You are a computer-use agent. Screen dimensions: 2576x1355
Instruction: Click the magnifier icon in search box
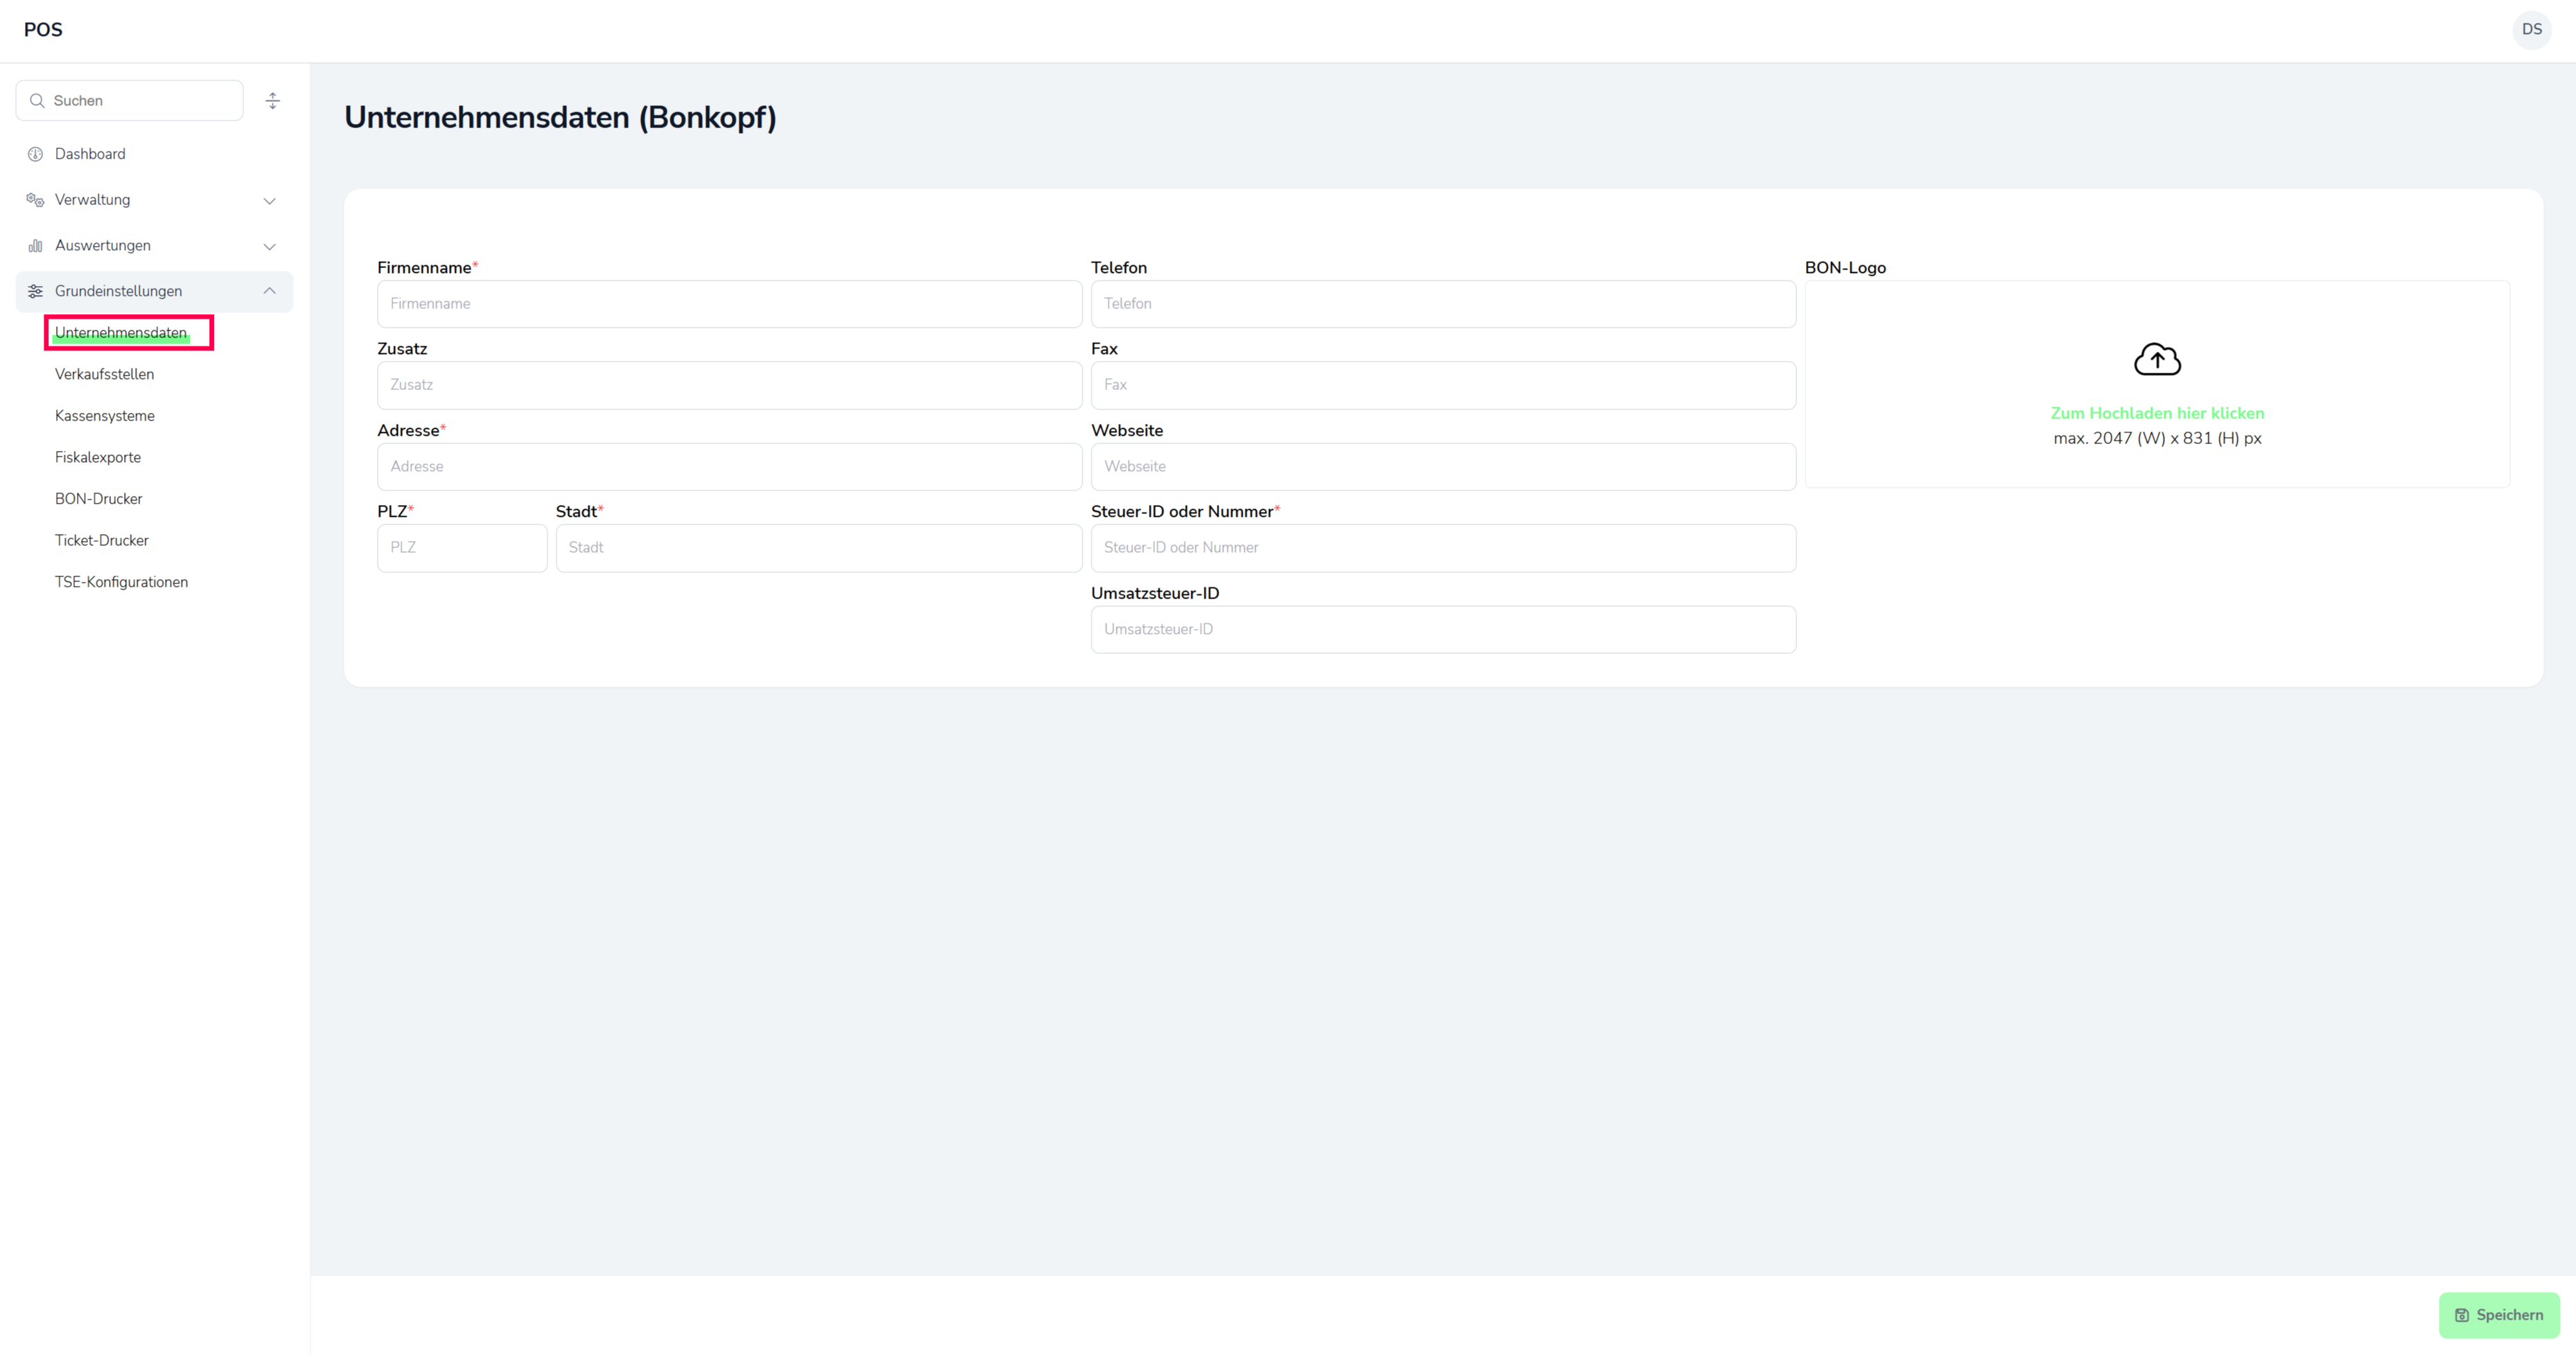[x=37, y=101]
